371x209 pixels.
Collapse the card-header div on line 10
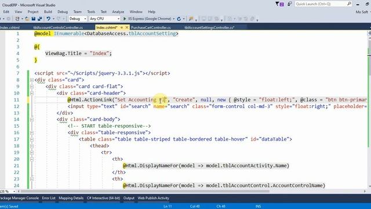32,93
